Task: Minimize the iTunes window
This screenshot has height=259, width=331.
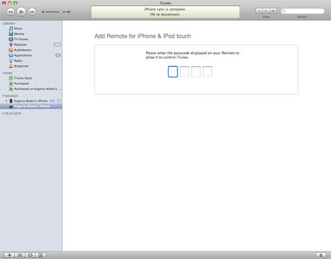Action: (x=9, y=3)
